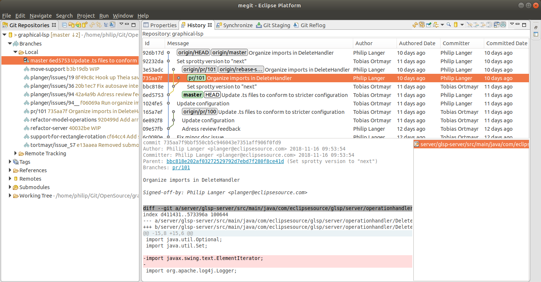The width and height of the screenshot is (541, 282).
Task: Collapse the Local branches node
Action: 16,52
